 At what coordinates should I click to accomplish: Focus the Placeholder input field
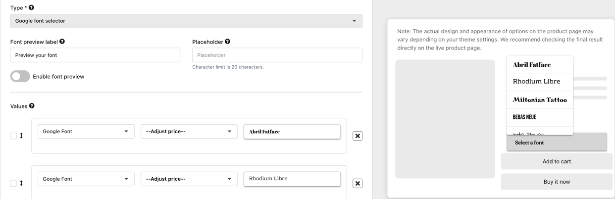[277, 55]
